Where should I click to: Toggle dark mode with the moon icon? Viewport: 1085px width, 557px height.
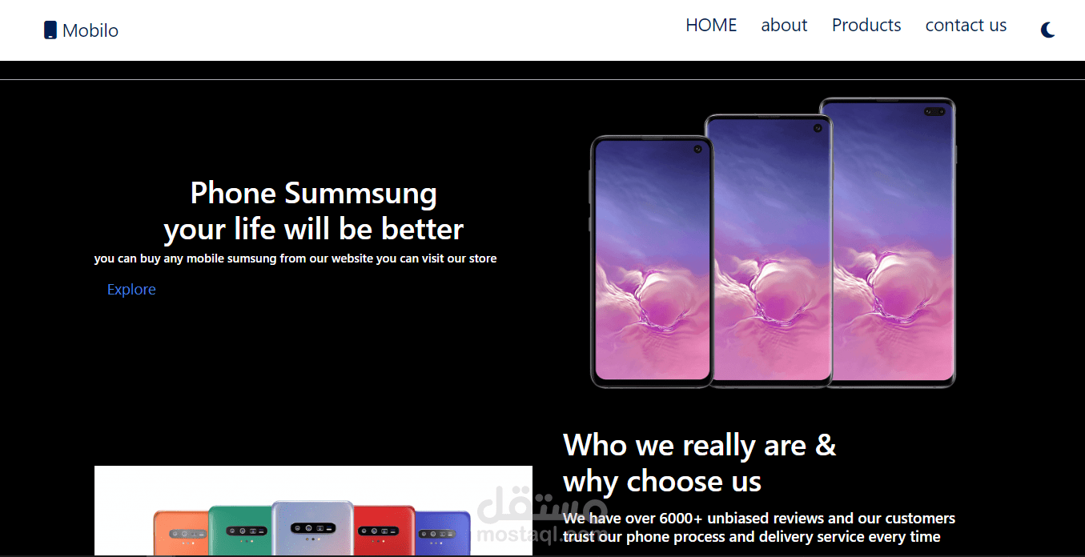(1048, 30)
